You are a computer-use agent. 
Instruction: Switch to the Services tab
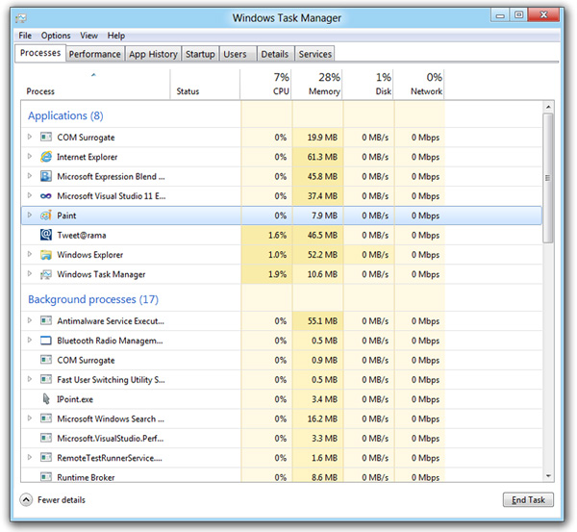(x=315, y=54)
